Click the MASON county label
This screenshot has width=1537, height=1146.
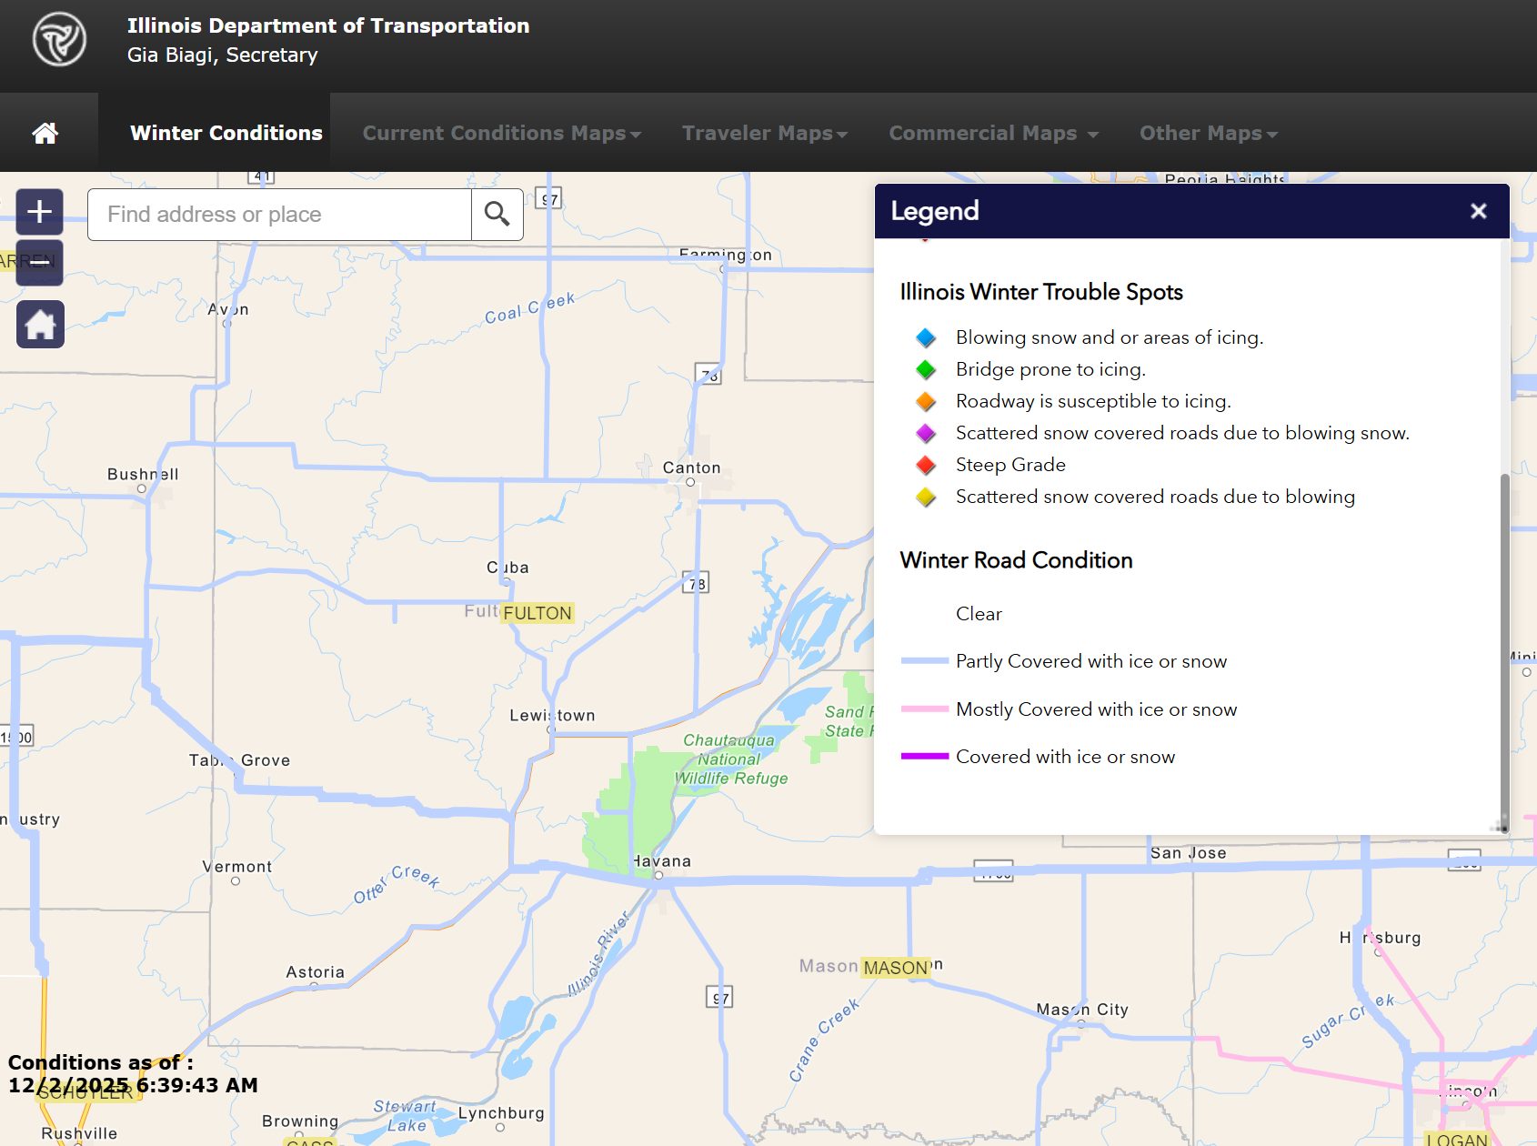[x=896, y=968]
